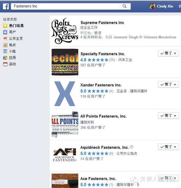181x188 pixels.
Task: Open Ace Fasteners, Inc. page
Action: click(x=98, y=179)
